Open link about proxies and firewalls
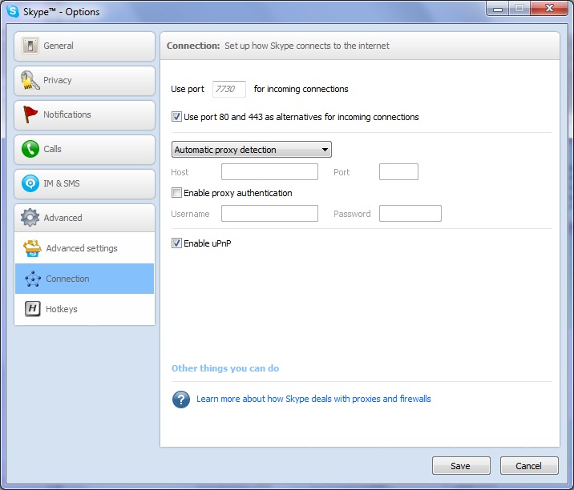Image resolution: width=574 pixels, height=490 pixels. (x=313, y=399)
